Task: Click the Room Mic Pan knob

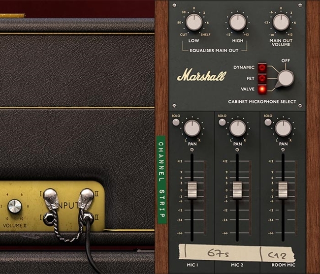Action: 283,128
